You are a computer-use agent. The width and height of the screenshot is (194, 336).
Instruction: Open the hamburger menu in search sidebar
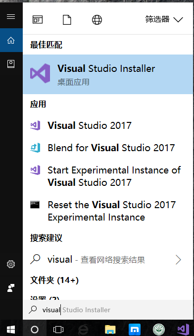[x=11, y=17]
